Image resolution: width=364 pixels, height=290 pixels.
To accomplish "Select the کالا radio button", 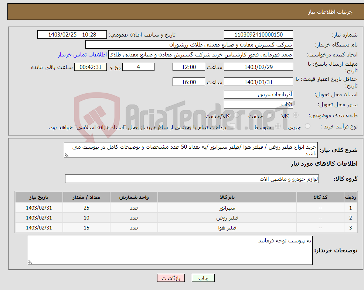I will tap(296, 115).
